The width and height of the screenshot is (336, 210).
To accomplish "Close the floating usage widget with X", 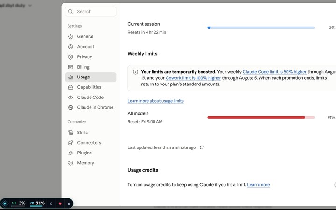I will click(x=69, y=204).
